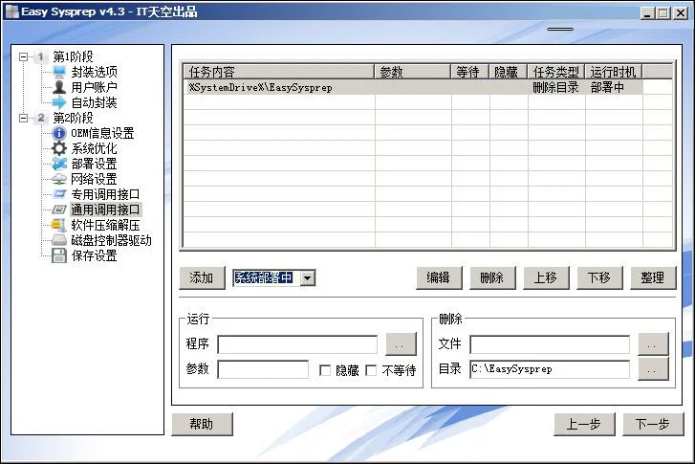
Task: Open 部署设置 page
Action: (x=94, y=164)
